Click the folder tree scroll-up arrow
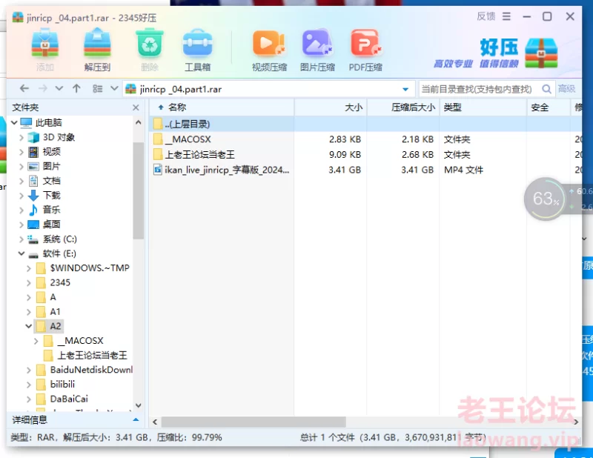The image size is (593, 458). click(139, 122)
